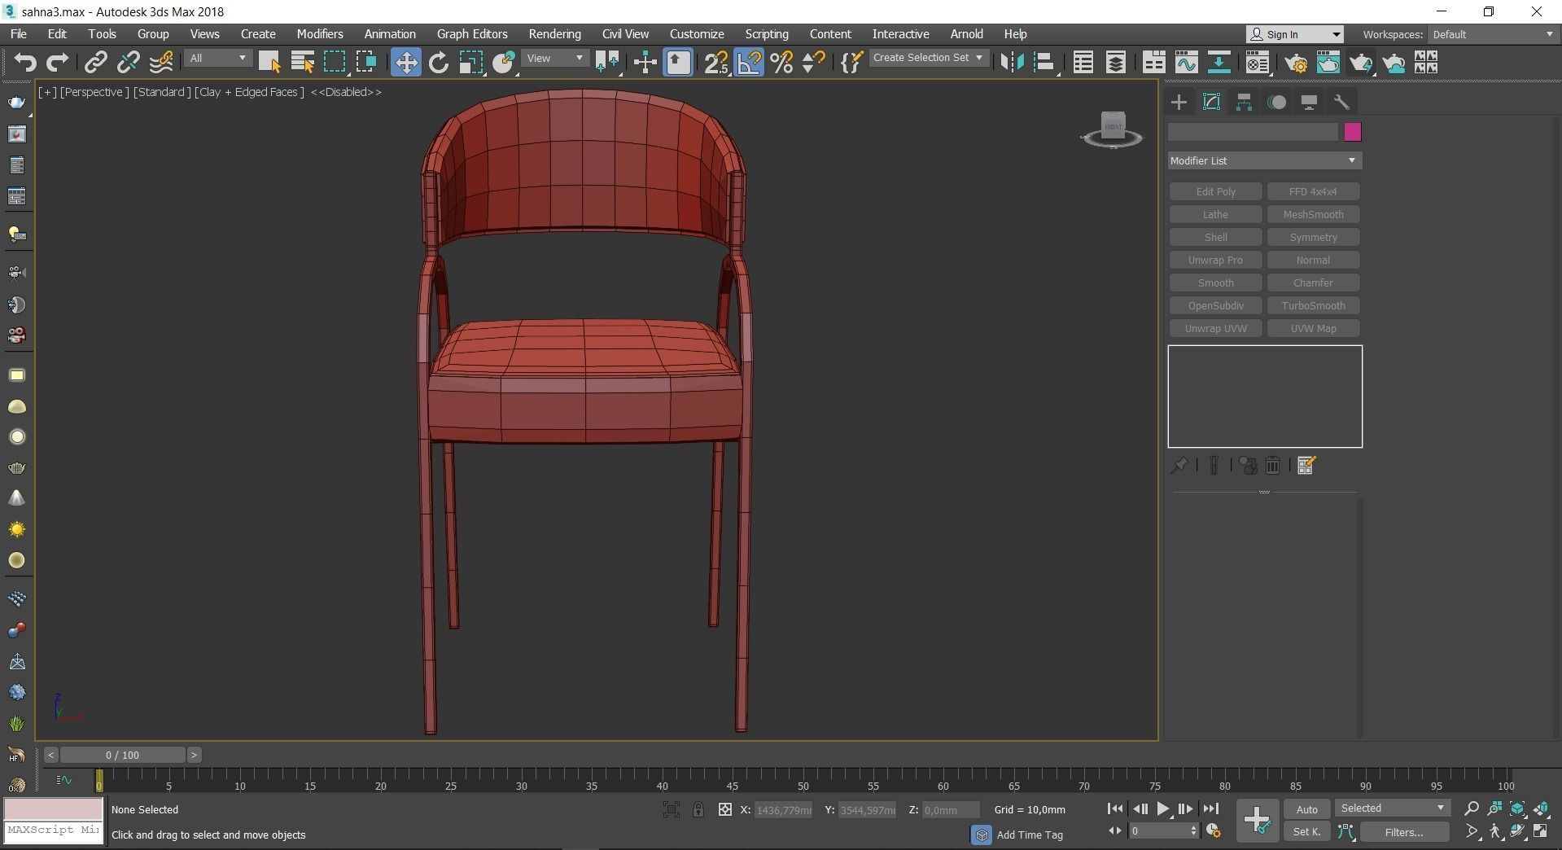This screenshot has width=1562, height=850.
Task: Open the Graph Editors menu
Action: click(472, 34)
